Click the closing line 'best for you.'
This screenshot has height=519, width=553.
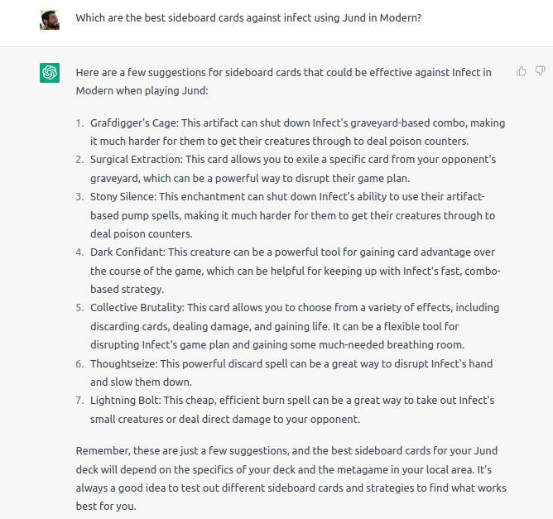106,507
